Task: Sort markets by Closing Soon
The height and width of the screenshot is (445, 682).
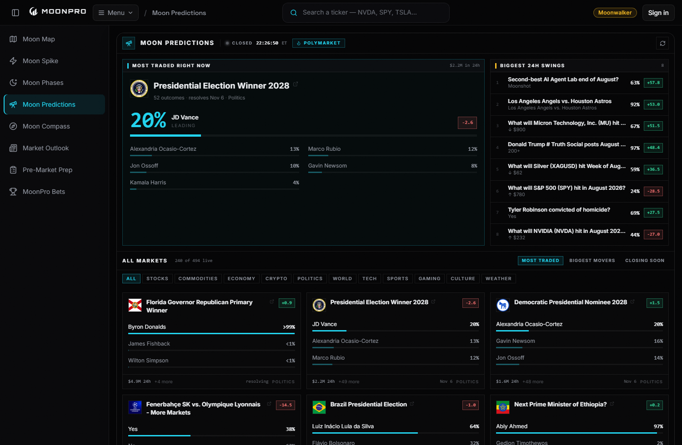Action: click(645, 261)
